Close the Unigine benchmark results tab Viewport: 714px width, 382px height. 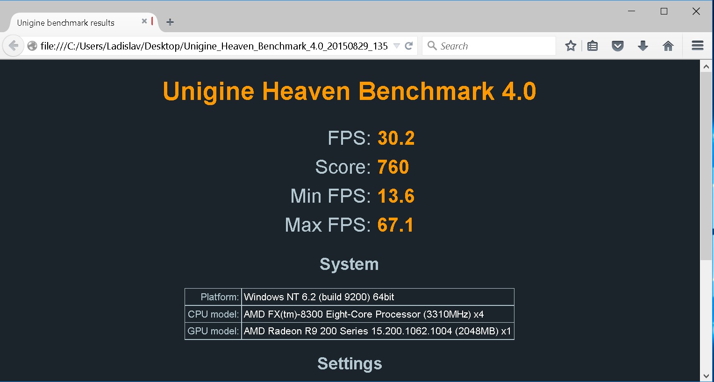click(x=144, y=21)
